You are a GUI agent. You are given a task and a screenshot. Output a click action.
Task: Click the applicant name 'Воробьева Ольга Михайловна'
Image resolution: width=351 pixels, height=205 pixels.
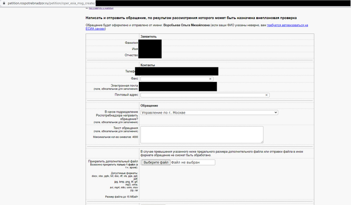coord(187,25)
